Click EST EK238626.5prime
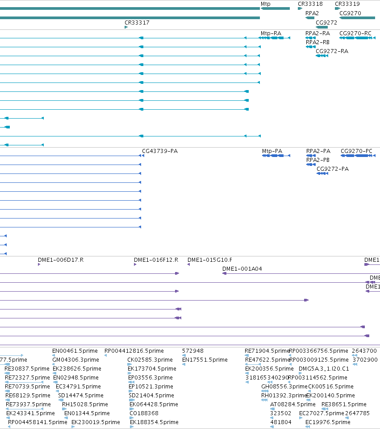This screenshot has height=429, width=380. point(77,369)
